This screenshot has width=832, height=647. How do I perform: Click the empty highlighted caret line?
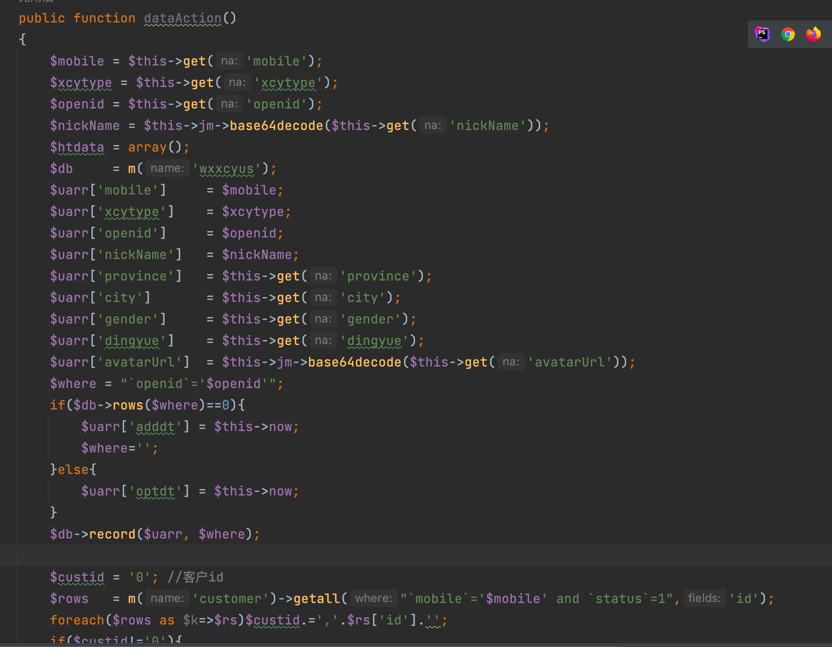coord(416,556)
